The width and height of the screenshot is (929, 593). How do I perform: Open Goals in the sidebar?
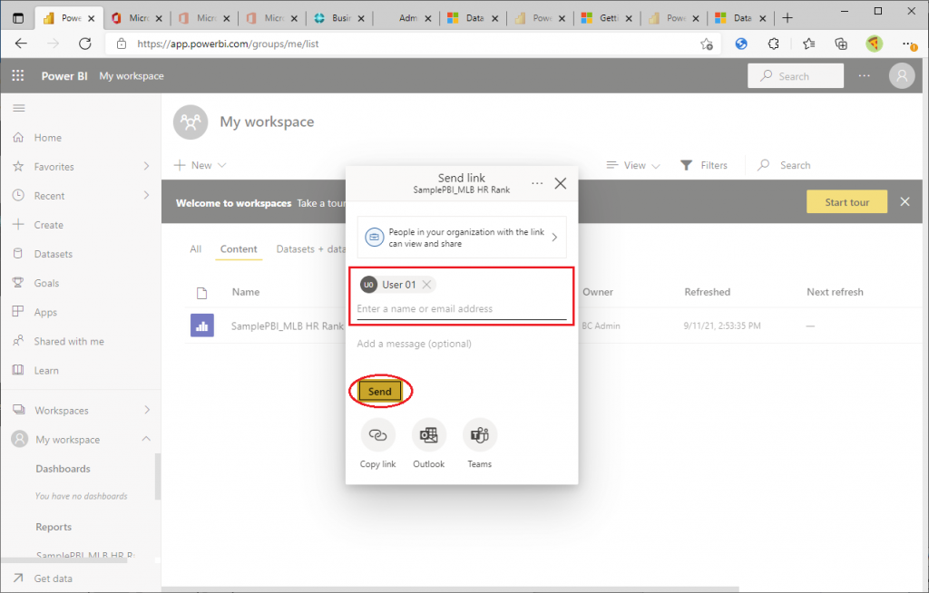pyautogui.click(x=46, y=283)
